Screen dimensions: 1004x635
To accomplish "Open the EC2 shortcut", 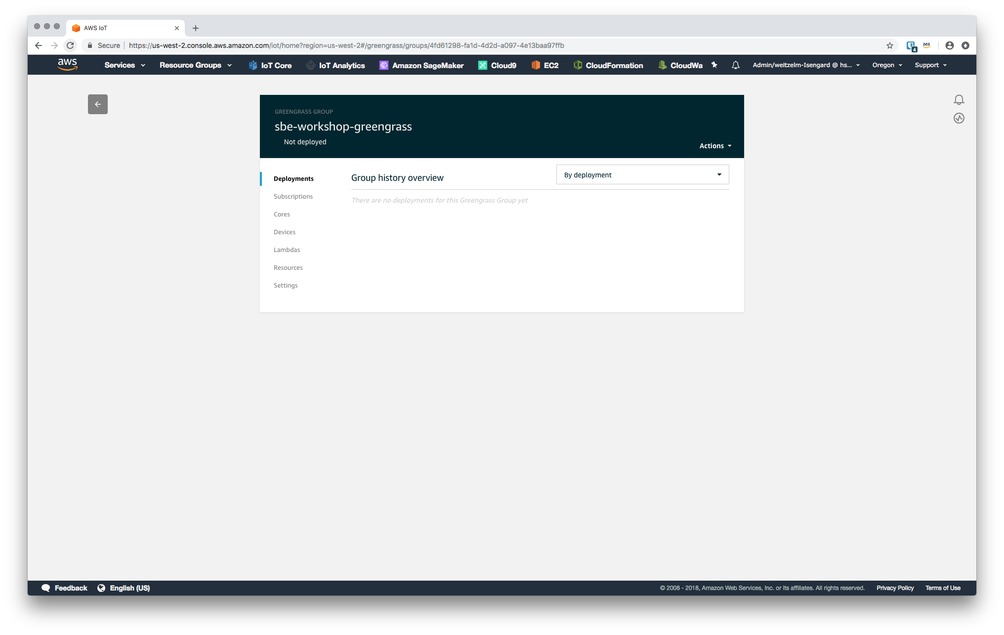I will [x=545, y=65].
